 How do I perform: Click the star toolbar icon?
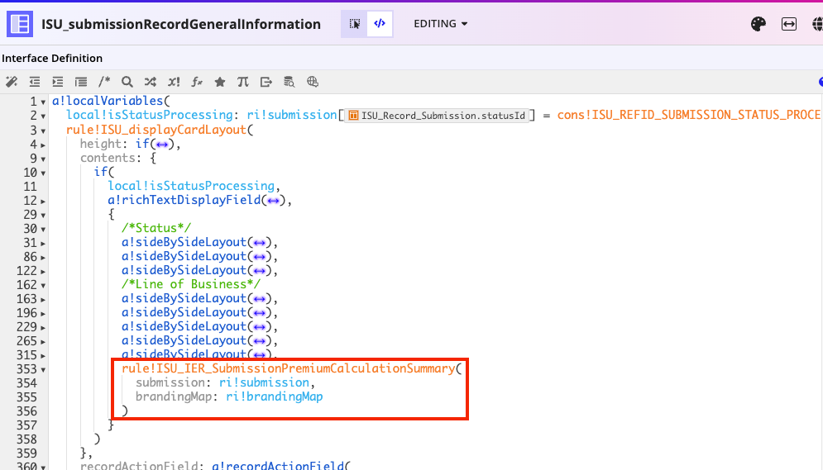[220, 82]
